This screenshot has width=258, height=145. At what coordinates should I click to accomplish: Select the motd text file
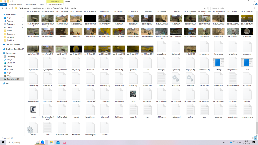(147, 110)
